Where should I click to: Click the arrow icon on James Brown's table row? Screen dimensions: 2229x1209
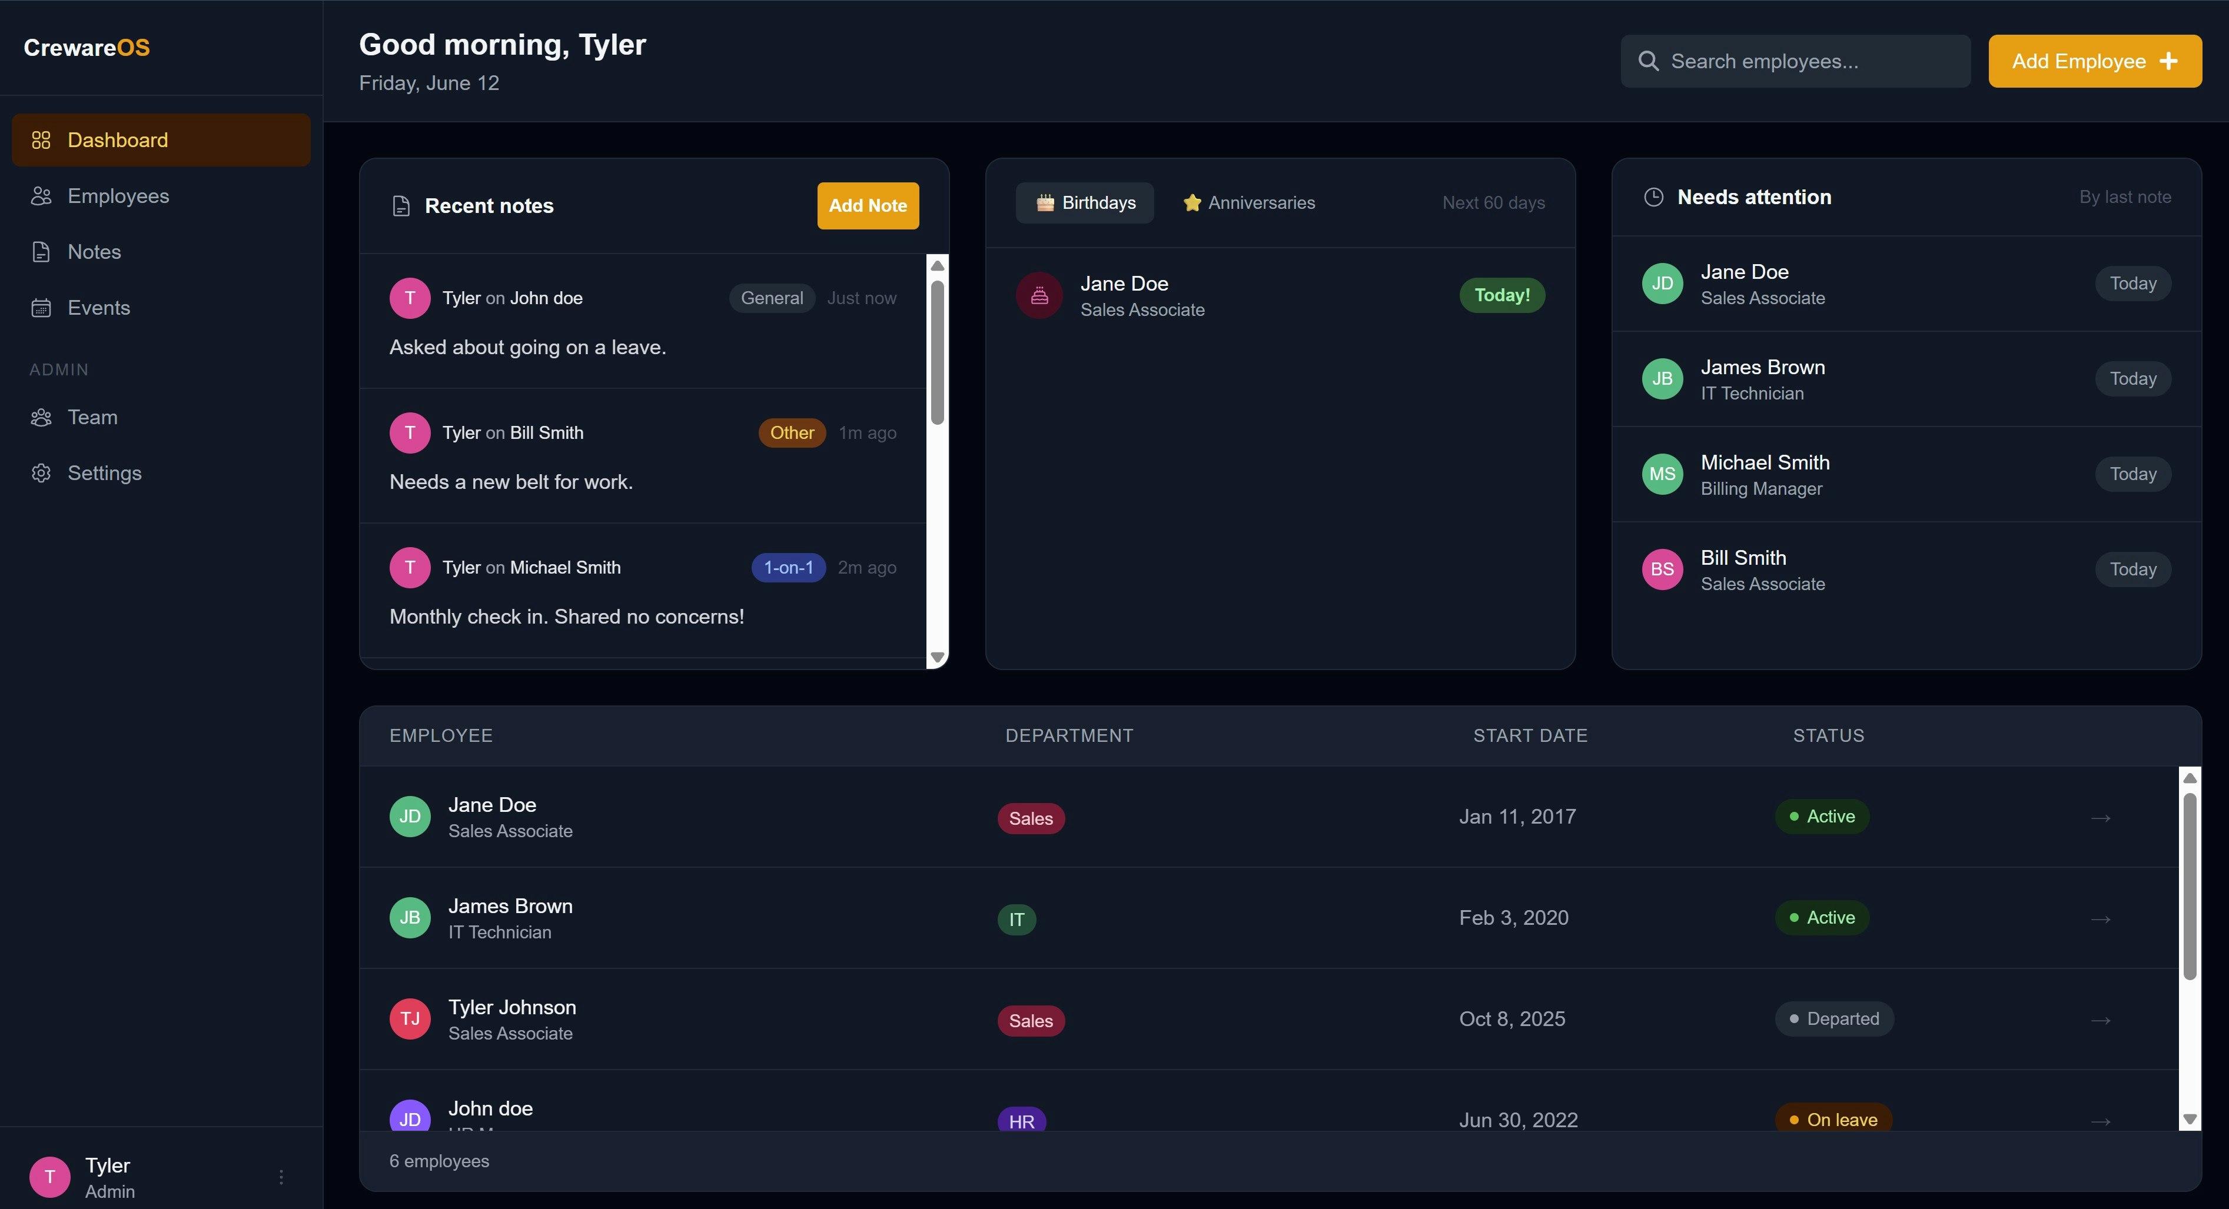(2100, 920)
